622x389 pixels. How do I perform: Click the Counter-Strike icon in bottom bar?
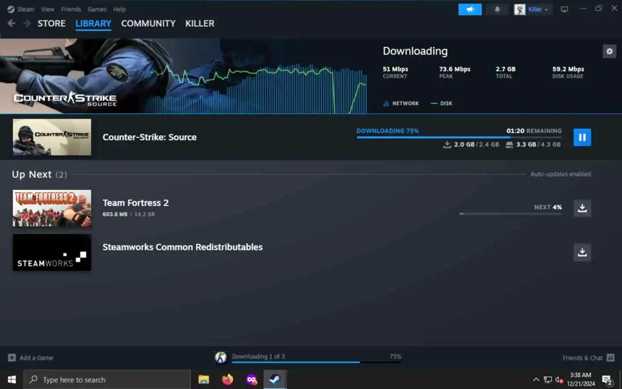pos(221,358)
